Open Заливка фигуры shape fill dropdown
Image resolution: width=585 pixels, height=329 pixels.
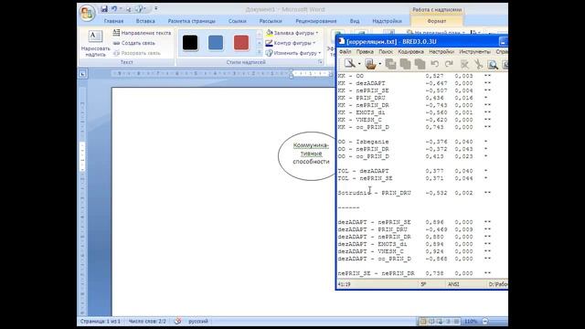292,33
